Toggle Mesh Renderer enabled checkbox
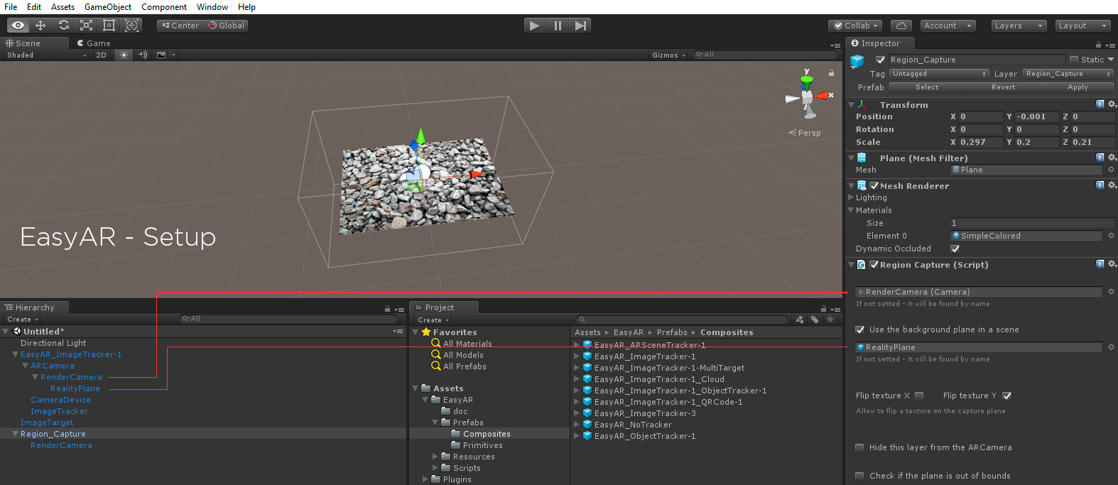1118x485 pixels. point(874,185)
